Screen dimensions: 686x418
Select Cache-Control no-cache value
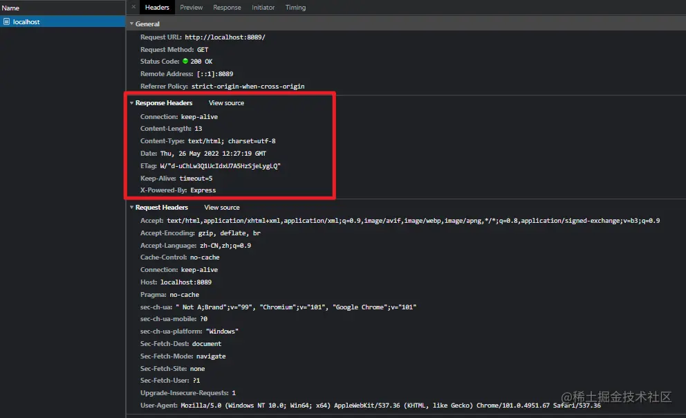(205, 257)
